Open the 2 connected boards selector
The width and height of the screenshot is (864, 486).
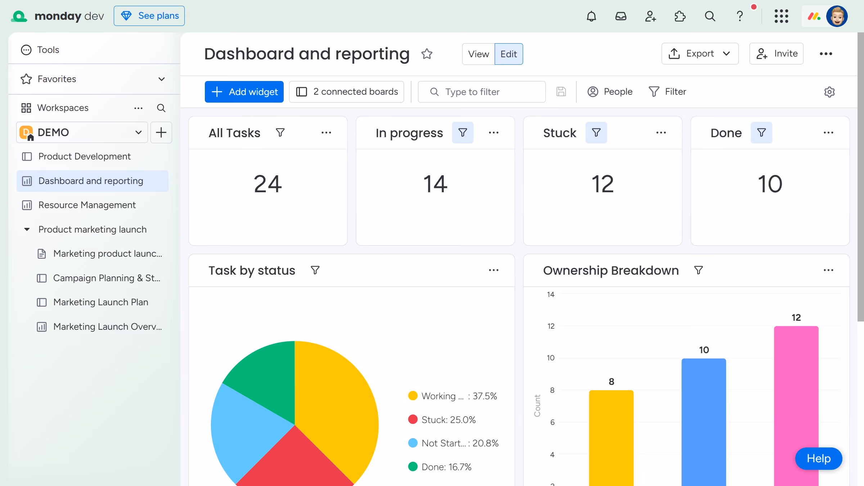point(346,92)
